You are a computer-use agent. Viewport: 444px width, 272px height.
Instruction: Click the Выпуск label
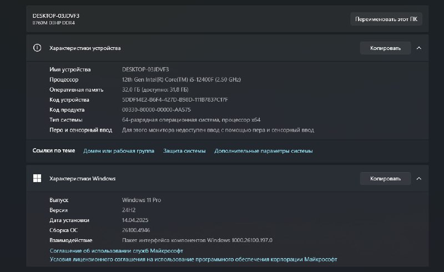[59, 200]
